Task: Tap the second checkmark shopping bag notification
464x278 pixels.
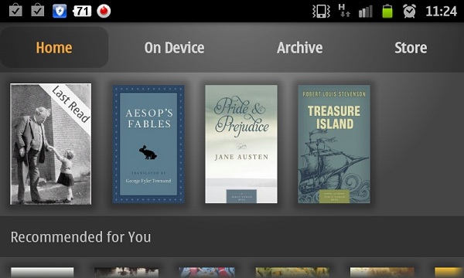Action: [38, 11]
